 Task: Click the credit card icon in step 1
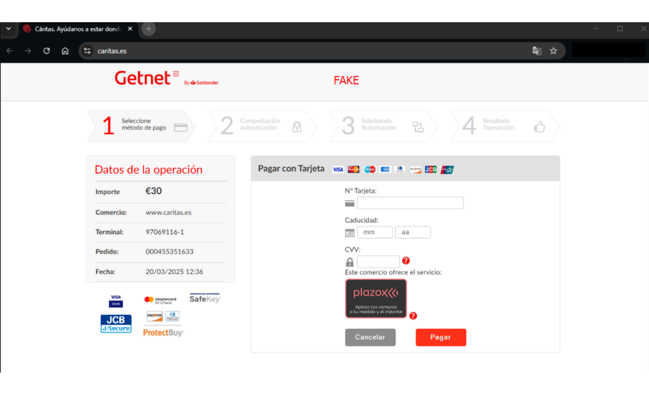181,128
